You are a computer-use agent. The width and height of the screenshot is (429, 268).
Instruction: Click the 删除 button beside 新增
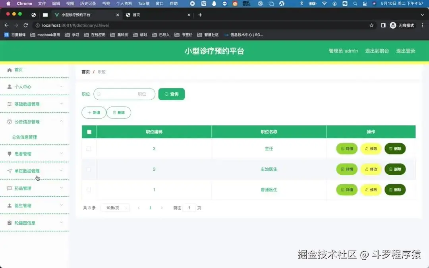coord(119,113)
